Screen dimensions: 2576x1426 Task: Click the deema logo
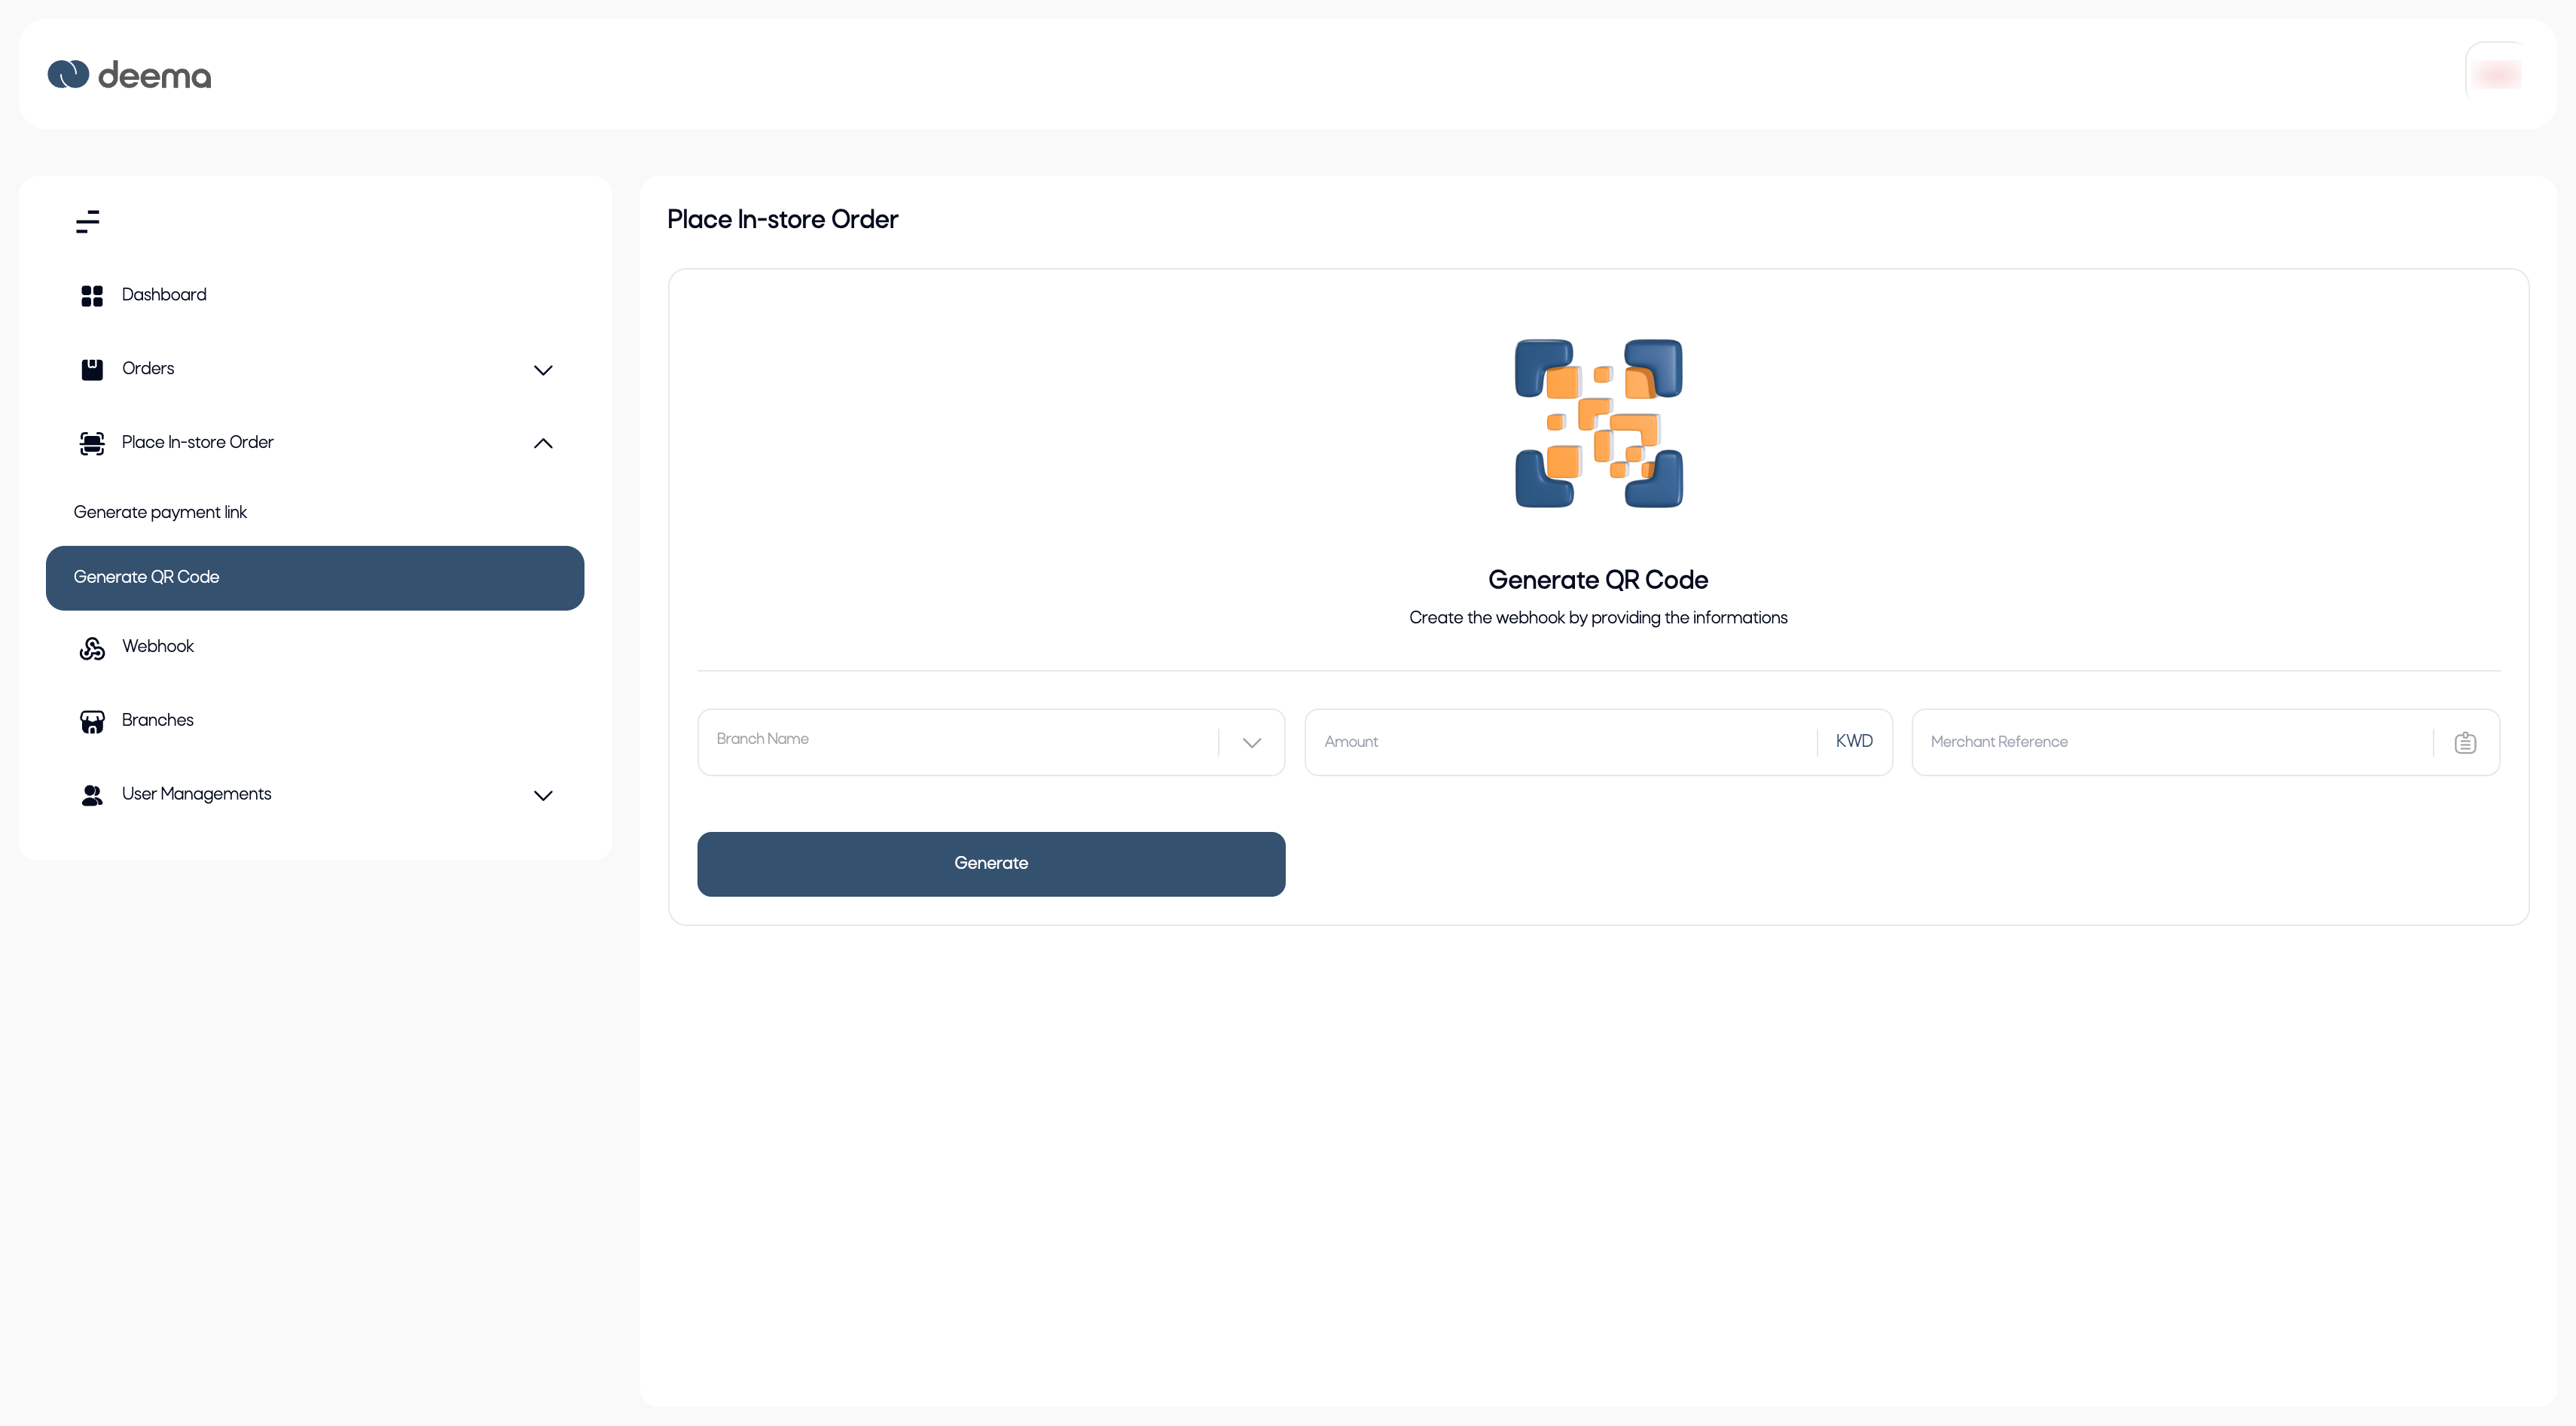130,75
